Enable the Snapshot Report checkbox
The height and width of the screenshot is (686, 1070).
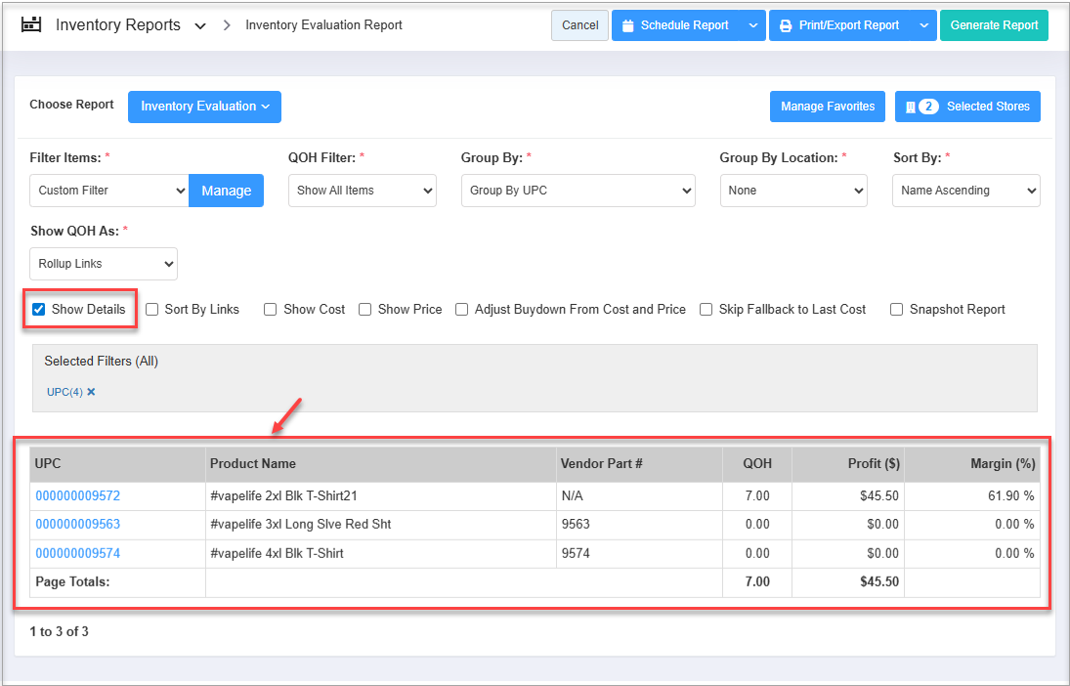pos(896,309)
